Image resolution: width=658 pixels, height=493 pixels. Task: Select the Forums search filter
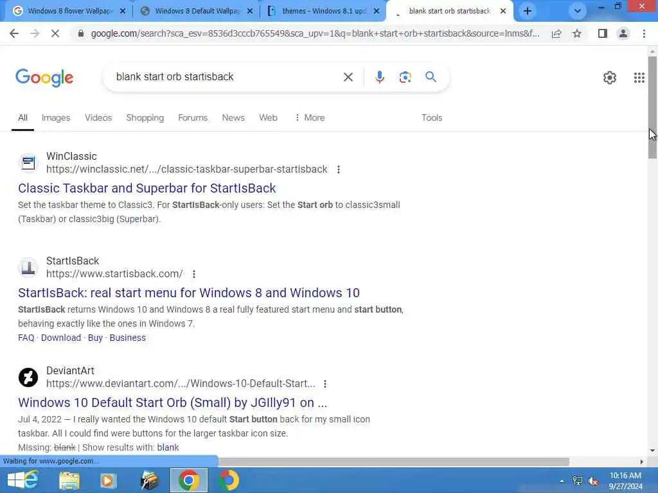[x=193, y=118]
